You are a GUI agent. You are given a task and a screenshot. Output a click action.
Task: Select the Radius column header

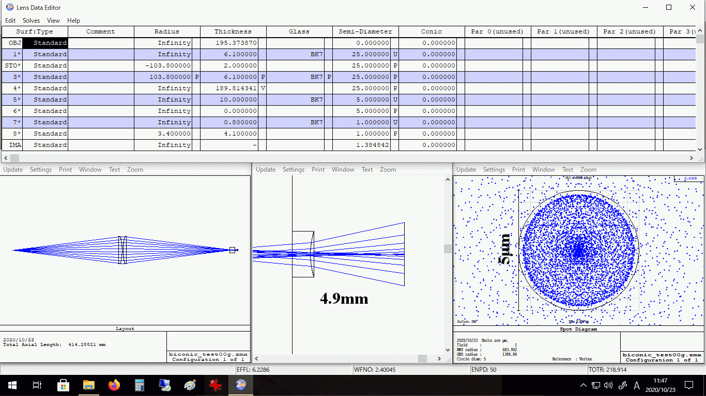[x=167, y=31]
